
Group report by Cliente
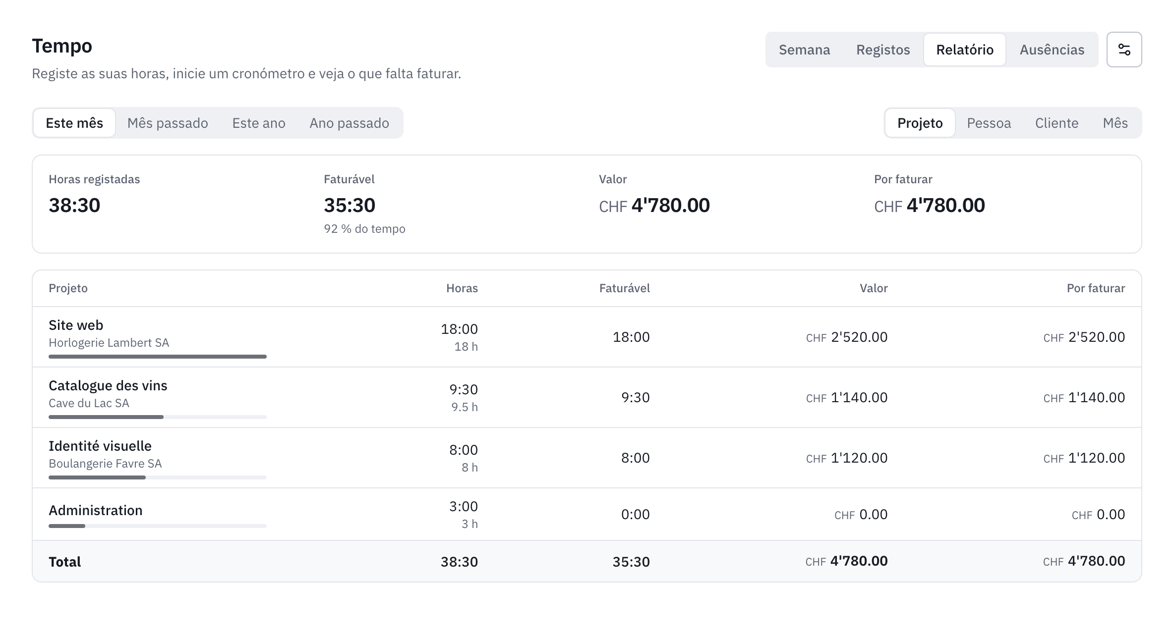pos(1057,123)
